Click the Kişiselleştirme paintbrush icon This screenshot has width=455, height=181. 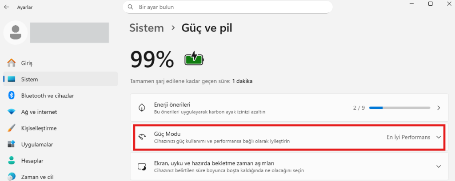click(12, 128)
